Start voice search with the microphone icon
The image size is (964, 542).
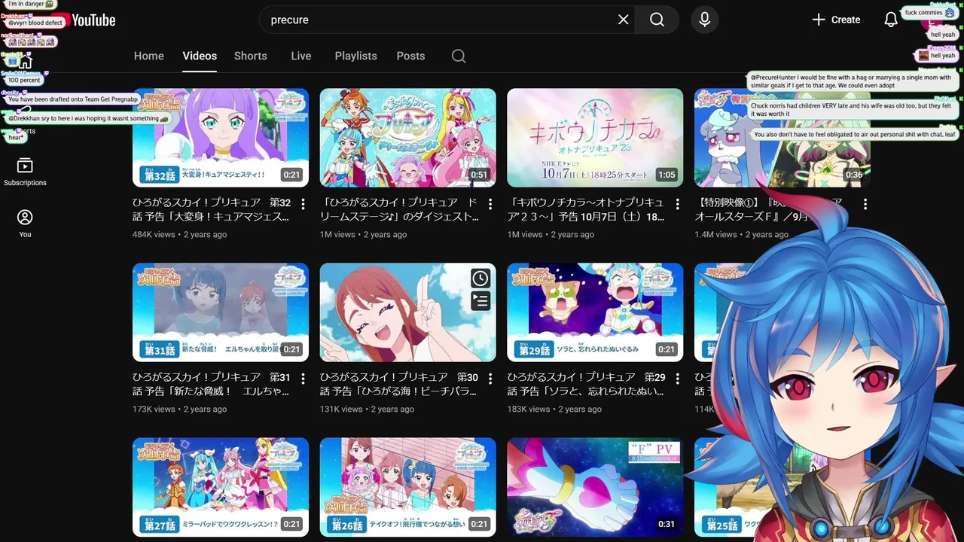coord(704,20)
